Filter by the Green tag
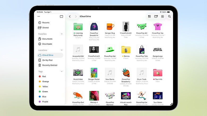This screenshot has height=116, width=207. [x=50, y=92]
